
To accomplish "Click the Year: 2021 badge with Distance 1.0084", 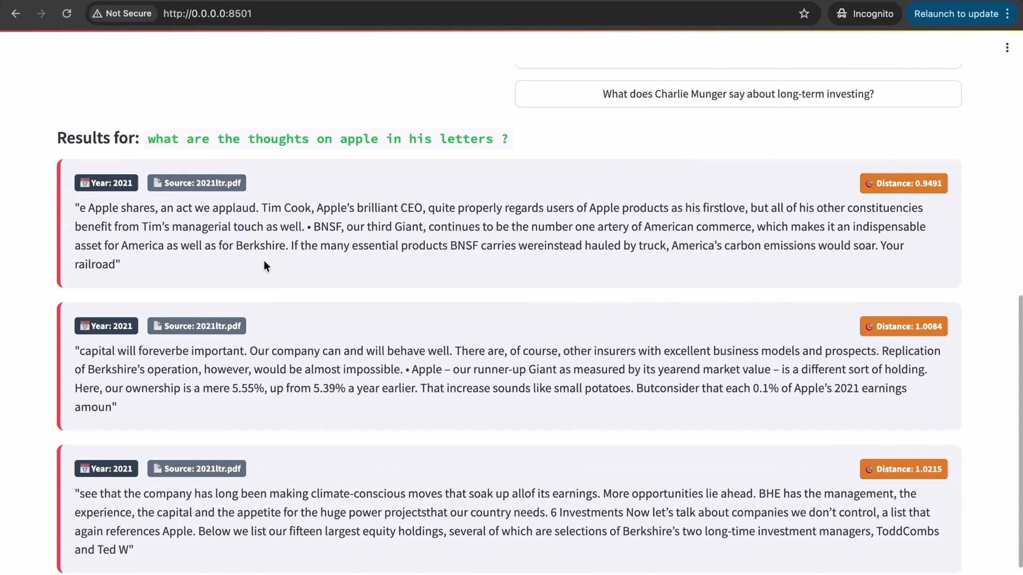I will [106, 326].
